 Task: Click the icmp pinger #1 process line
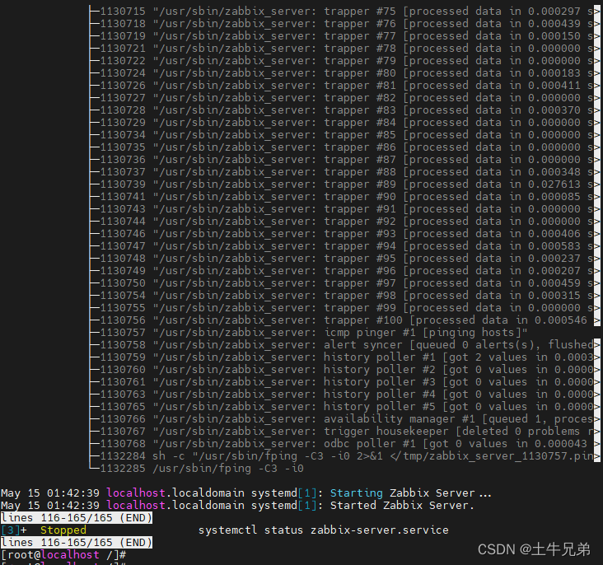coord(308,332)
